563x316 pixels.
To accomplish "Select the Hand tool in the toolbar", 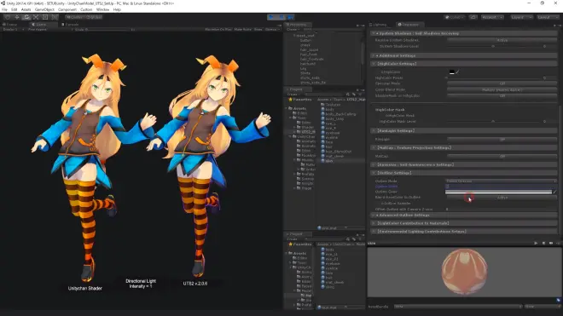I will coord(8,17).
